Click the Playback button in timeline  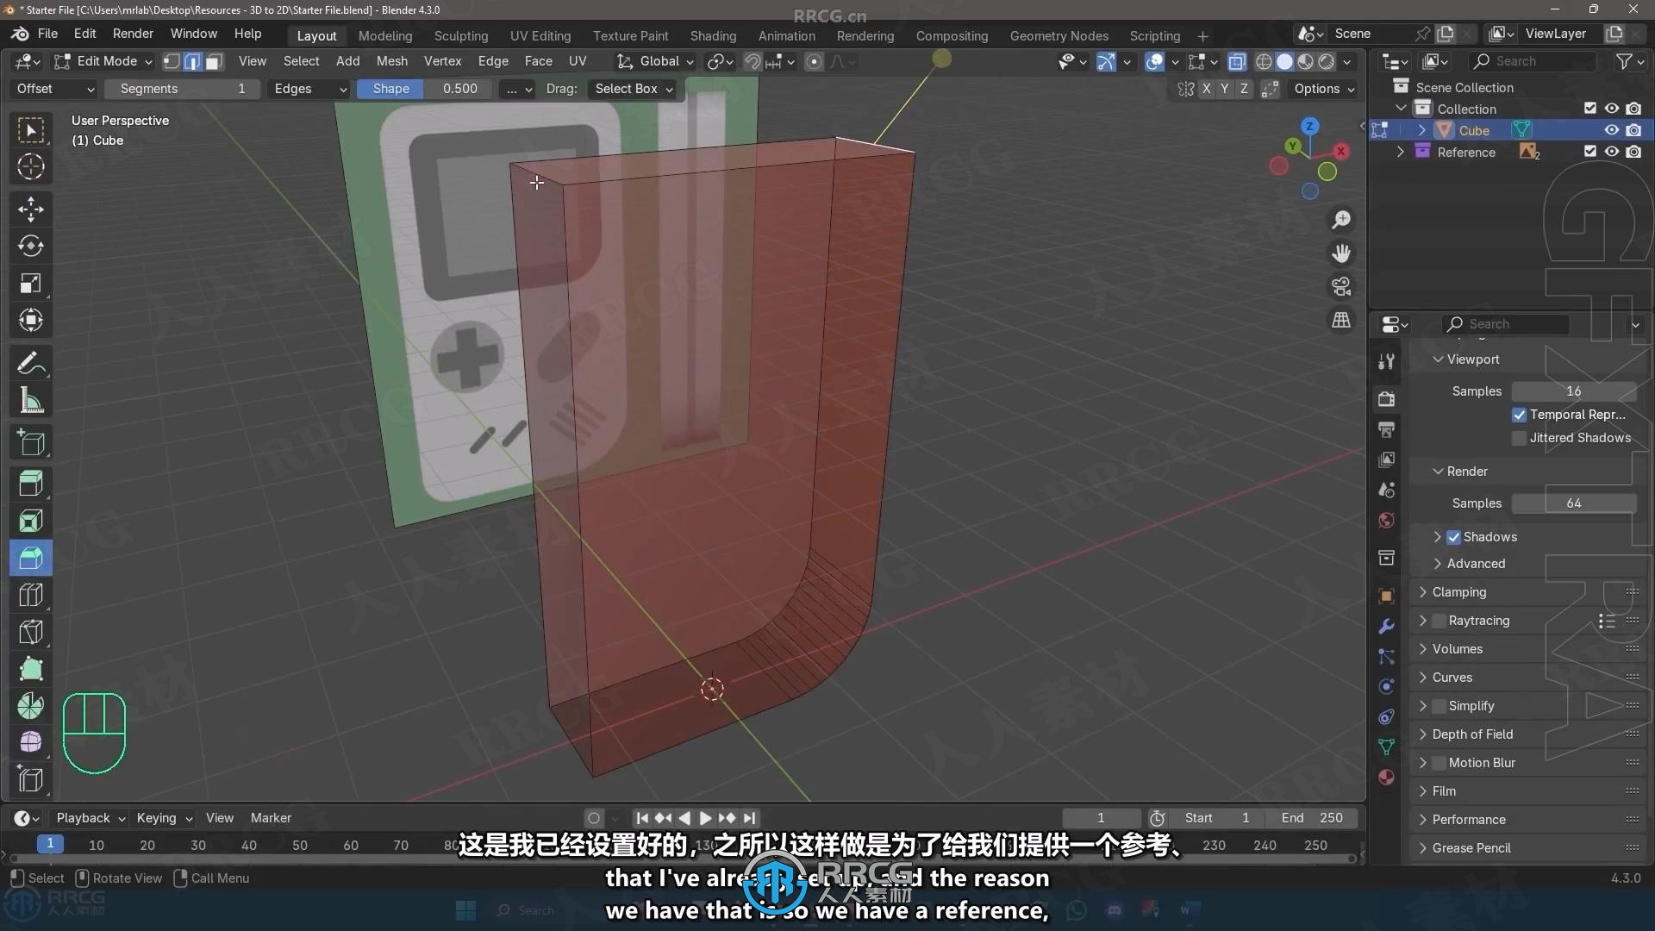click(90, 818)
